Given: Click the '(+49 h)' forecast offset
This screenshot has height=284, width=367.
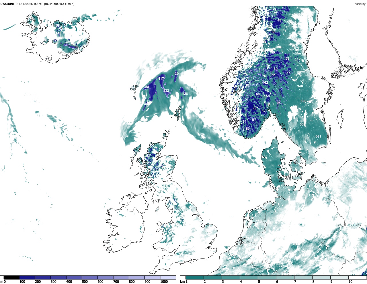Looking at the screenshot, I should click(x=70, y=4).
